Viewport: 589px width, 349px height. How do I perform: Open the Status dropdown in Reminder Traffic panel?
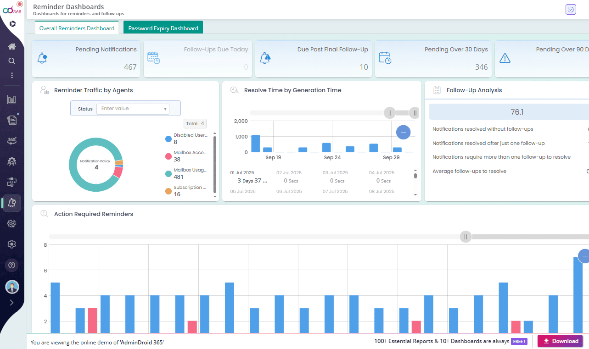(x=132, y=109)
